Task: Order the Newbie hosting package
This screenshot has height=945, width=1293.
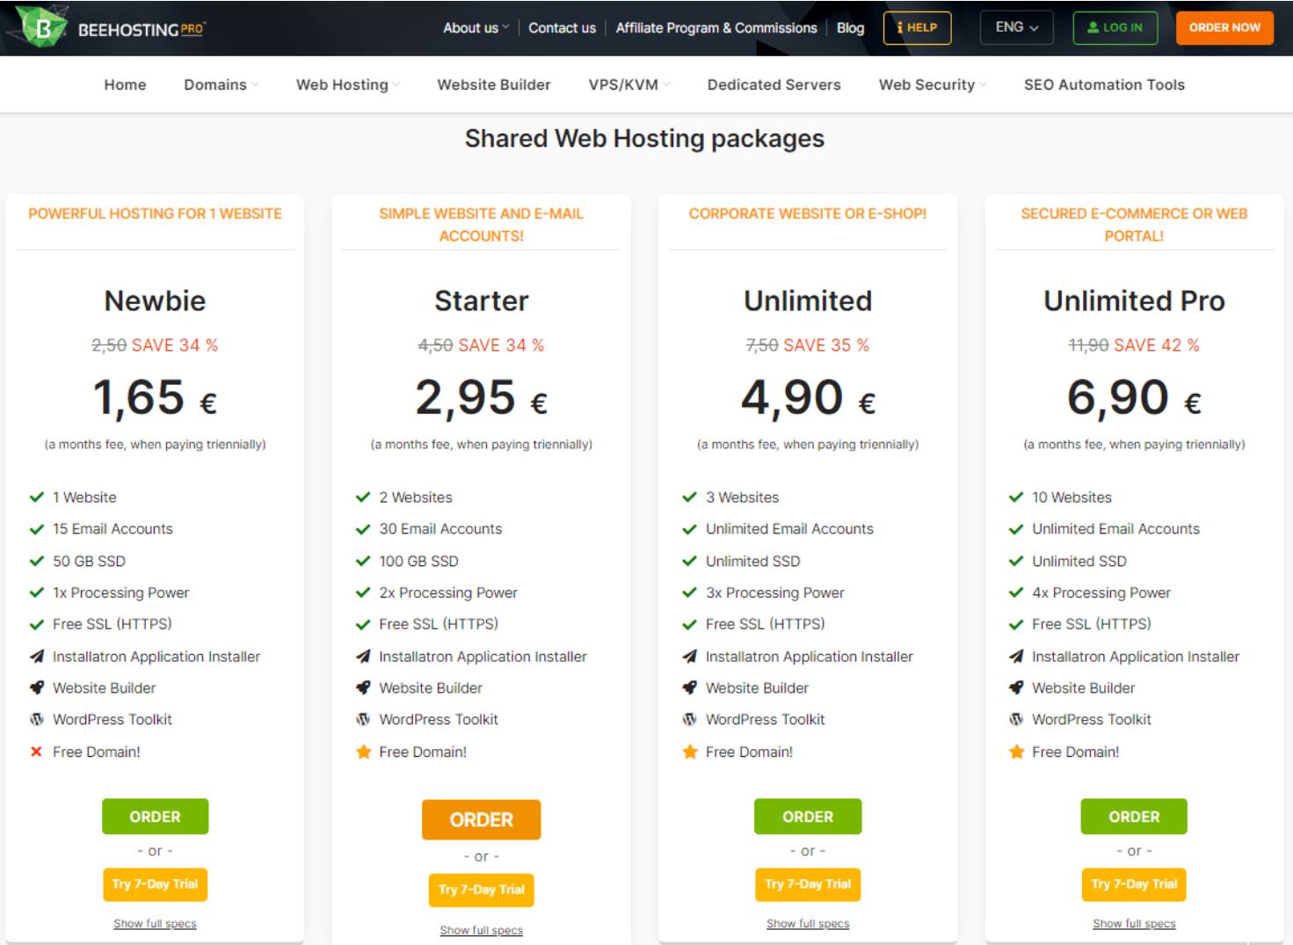Action: point(155,816)
